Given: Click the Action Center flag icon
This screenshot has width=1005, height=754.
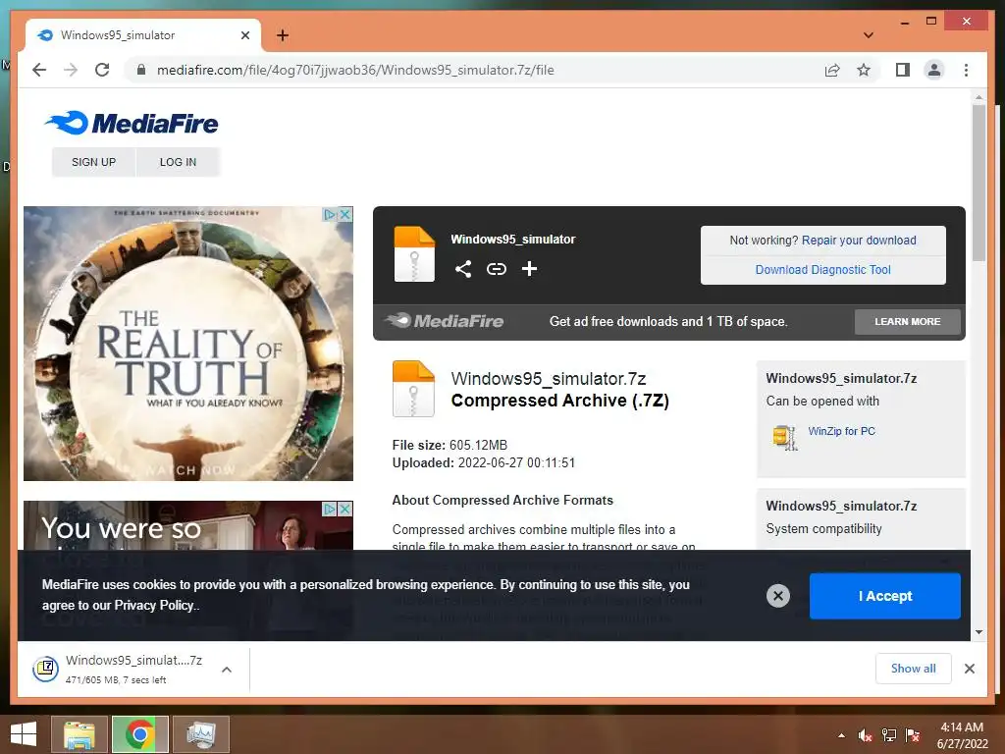Looking at the screenshot, I should [x=913, y=735].
